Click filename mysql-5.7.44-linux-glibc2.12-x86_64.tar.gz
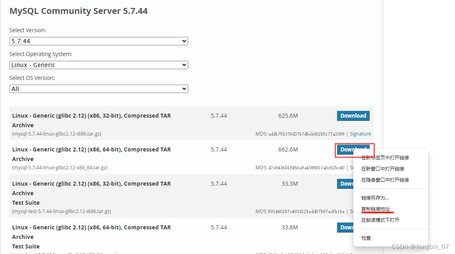 click(60, 168)
